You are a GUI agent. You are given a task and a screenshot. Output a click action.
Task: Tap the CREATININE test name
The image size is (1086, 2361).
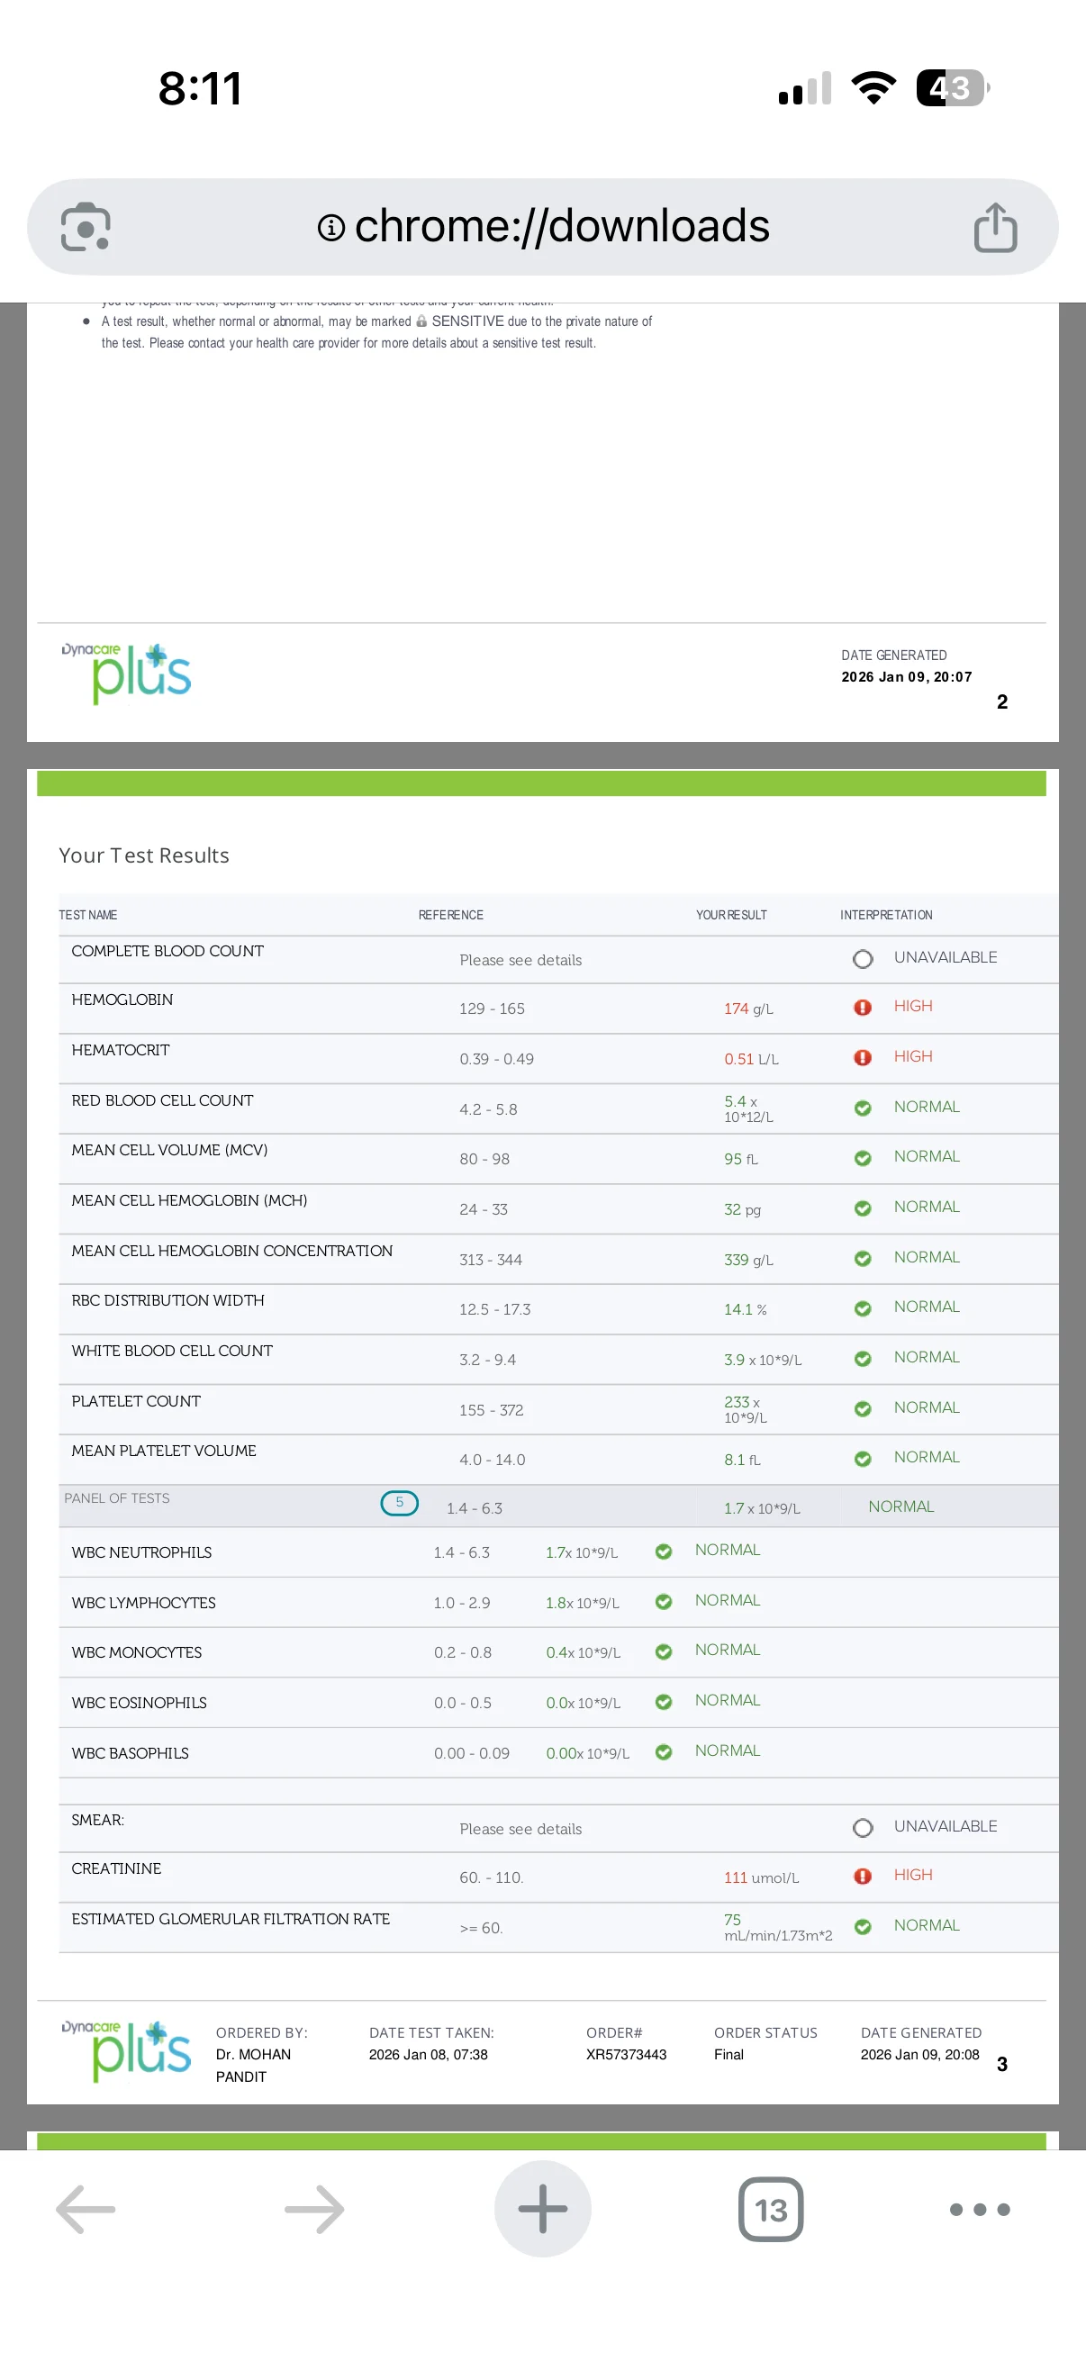[116, 1868]
